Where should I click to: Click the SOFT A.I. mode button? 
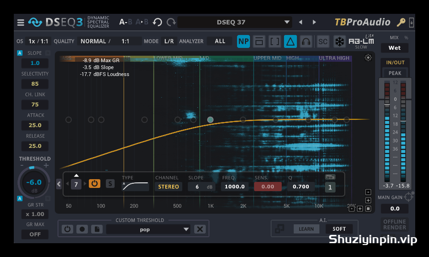[339, 229]
